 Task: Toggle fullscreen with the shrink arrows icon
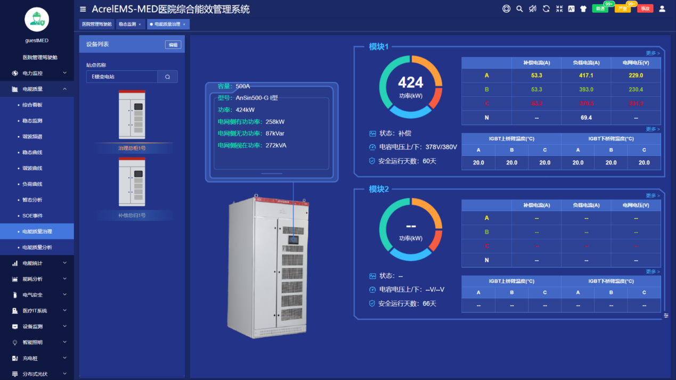[x=559, y=9]
